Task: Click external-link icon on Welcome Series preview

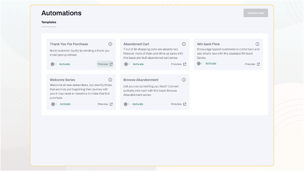Action: [111, 104]
